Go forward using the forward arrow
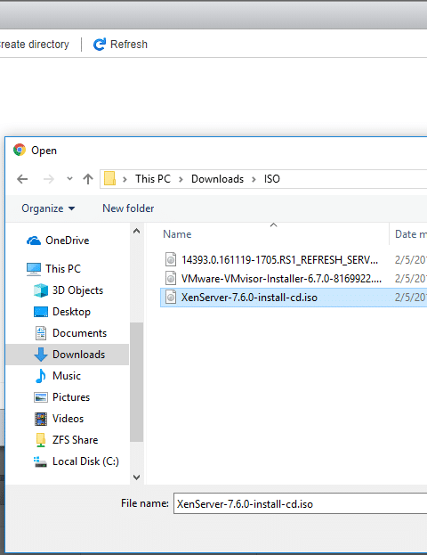427x555 pixels. pyautogui.click(x=48, y=179)
